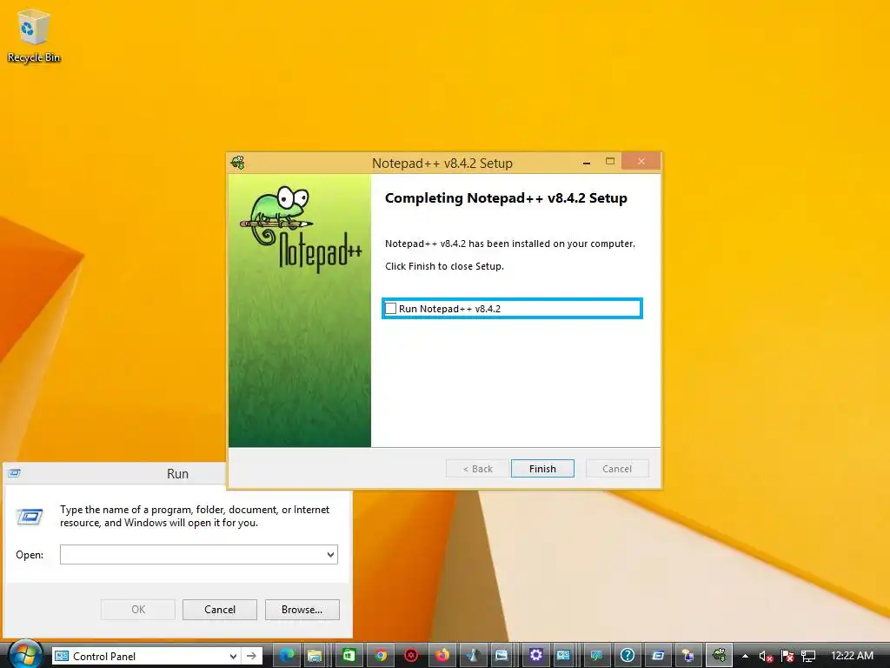The width and height of the screenshot is (890, 668).
Task: Click 'Click Finish to close Setup.' text
Action: click(444, 266)
